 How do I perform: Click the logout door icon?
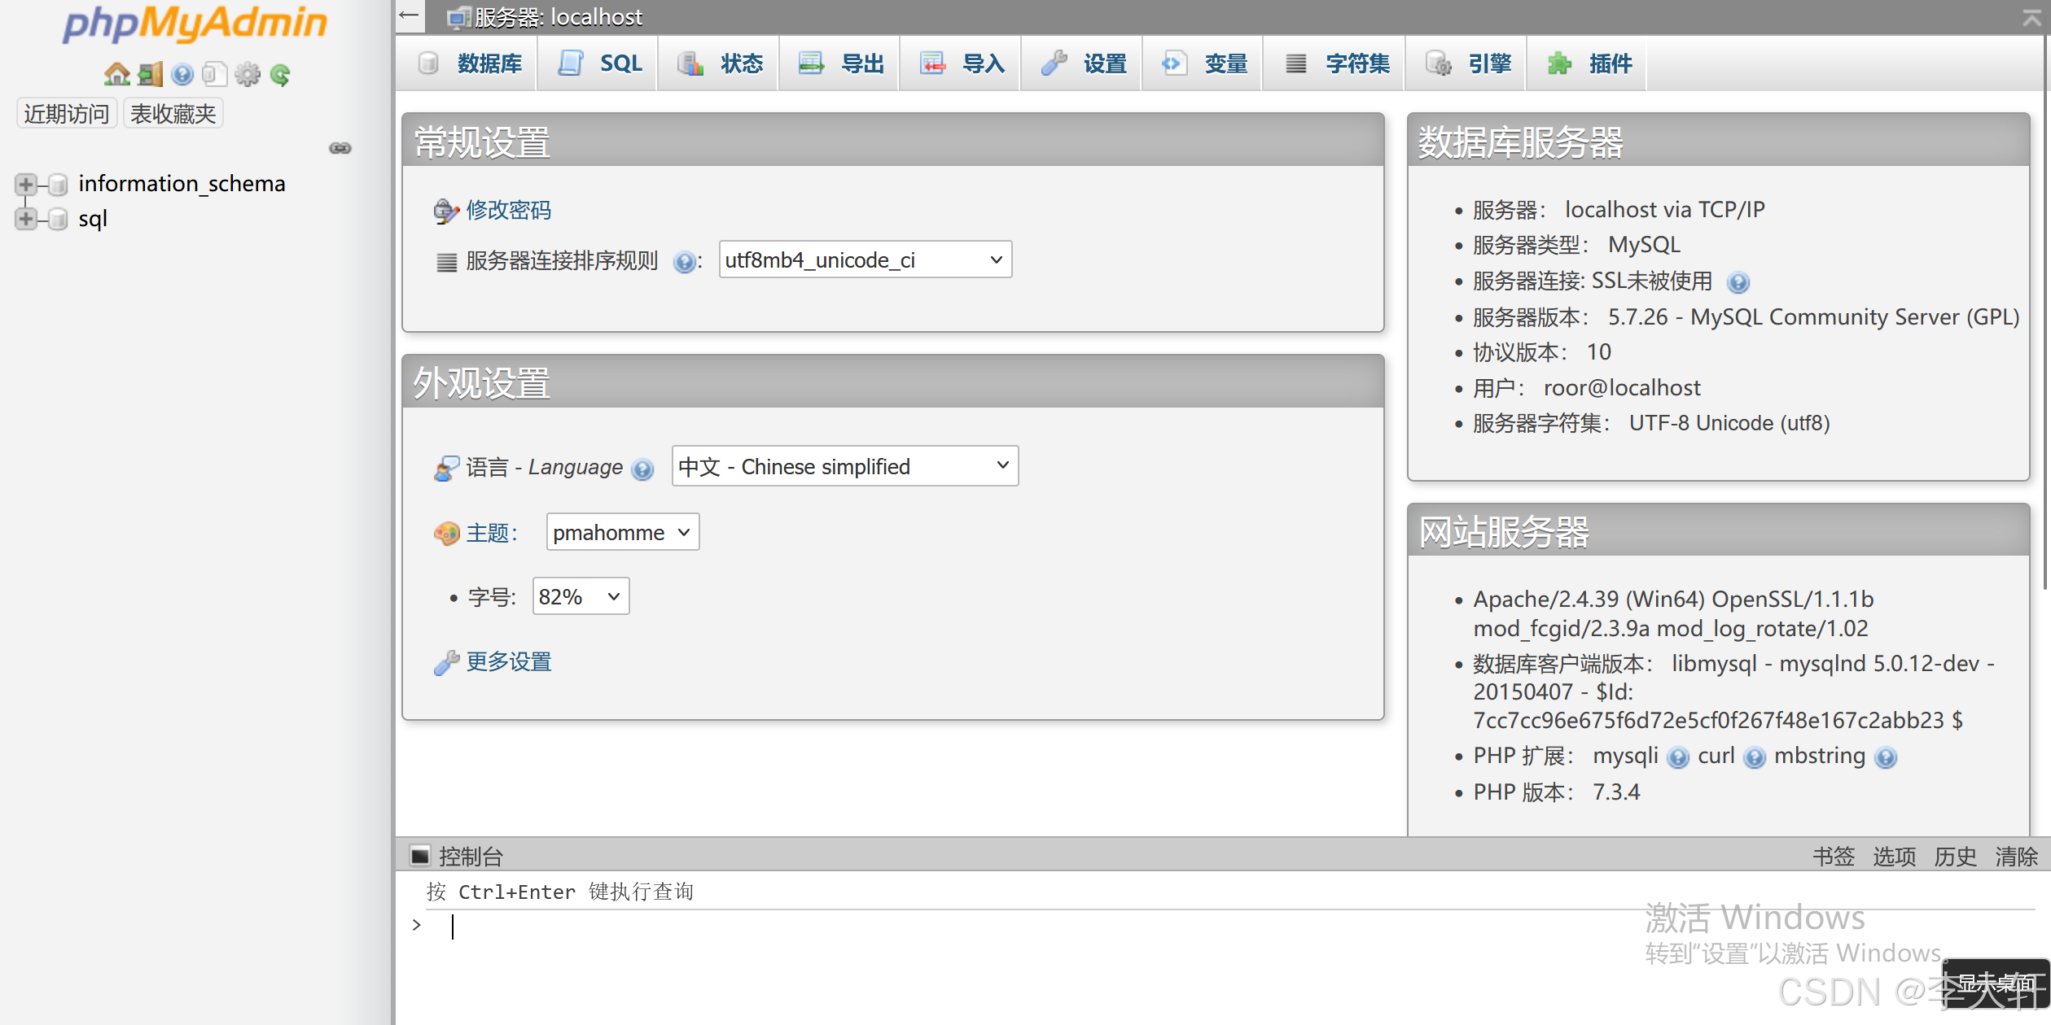pos(150,75)
